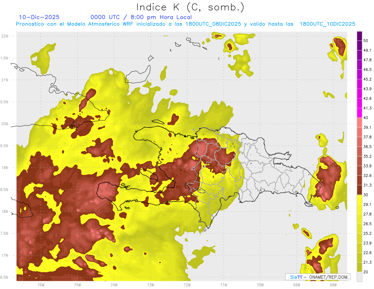The height and width of the screenshot is (289, 374).
Task: Click the latitude label '22N'
Action: pyautogui.click(x=5, y=36)
